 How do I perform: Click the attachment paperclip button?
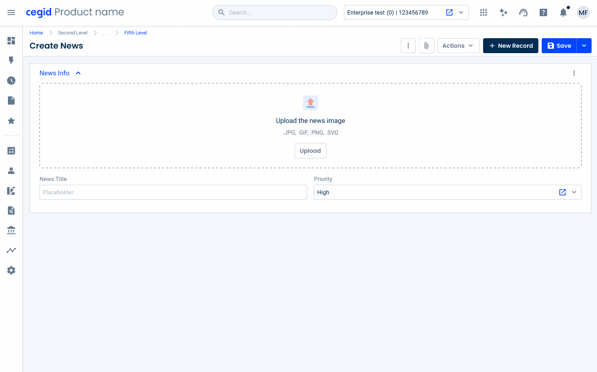coord(426,46)
